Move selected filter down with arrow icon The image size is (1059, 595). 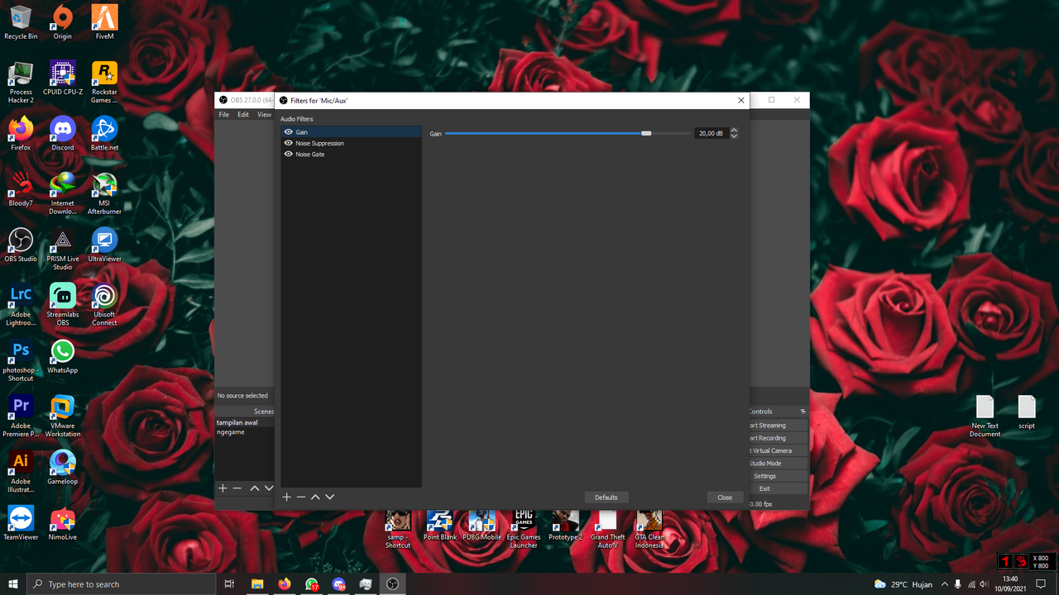(x=329, y=497)
